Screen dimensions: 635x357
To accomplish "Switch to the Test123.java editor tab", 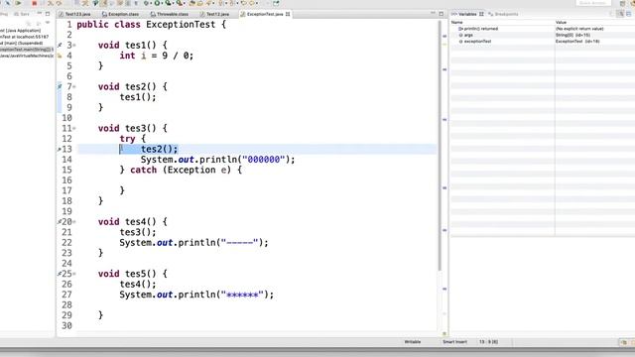I will (75, 14).
